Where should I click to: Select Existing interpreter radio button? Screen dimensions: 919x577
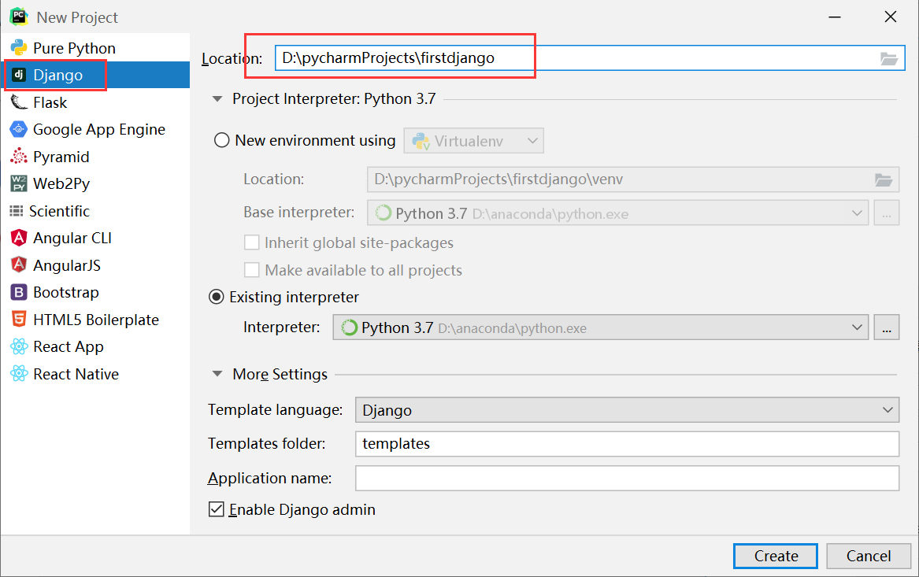(x=217, y=297)
